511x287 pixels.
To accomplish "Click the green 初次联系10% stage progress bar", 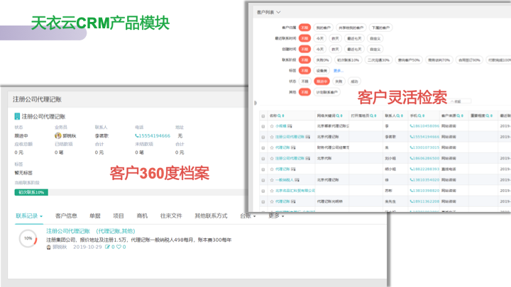I will pos(31,192).
